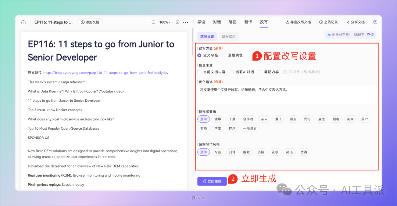397x206 pixels.
Task: Choose the 合作者 reader tag
Action: click(x=248, y=119)
